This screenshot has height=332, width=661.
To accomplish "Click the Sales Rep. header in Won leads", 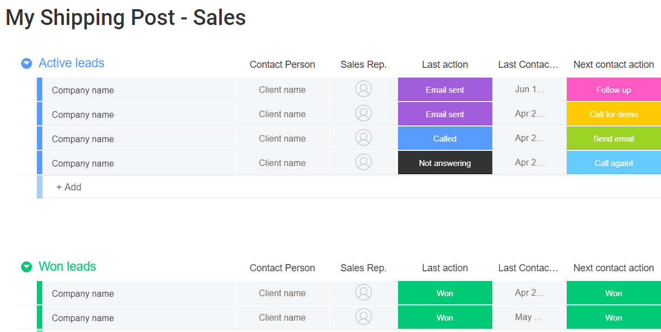I will [x=363, y=268].
